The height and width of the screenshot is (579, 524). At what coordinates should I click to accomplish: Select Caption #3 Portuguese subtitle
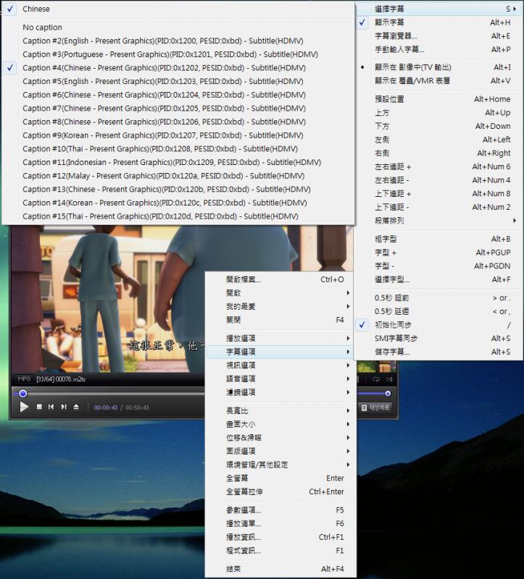(178, 54)
